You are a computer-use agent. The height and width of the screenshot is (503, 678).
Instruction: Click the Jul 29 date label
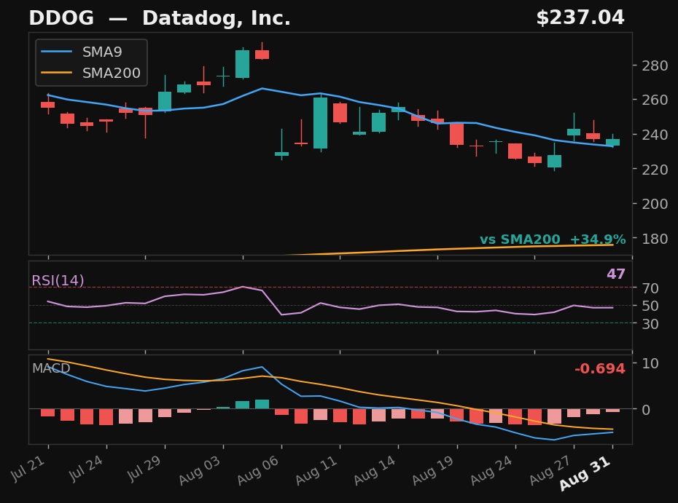[x=144, y=469]
